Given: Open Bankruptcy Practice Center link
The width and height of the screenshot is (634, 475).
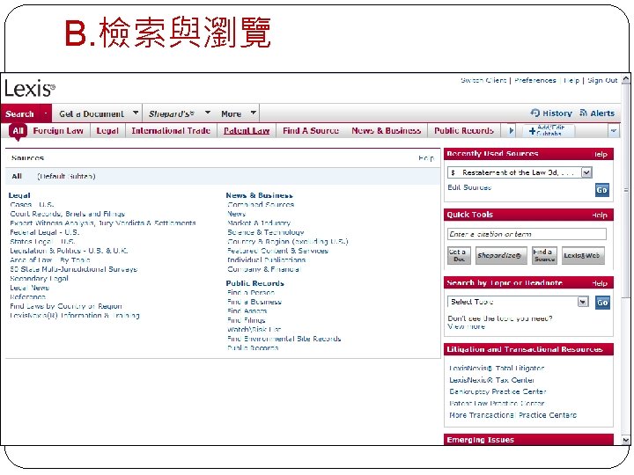Looking at the screenshot, I should (498, 391).
